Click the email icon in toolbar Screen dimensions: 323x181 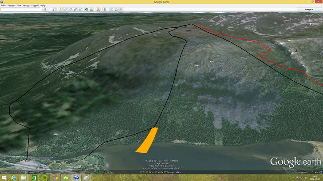click(x=111, y=9)
